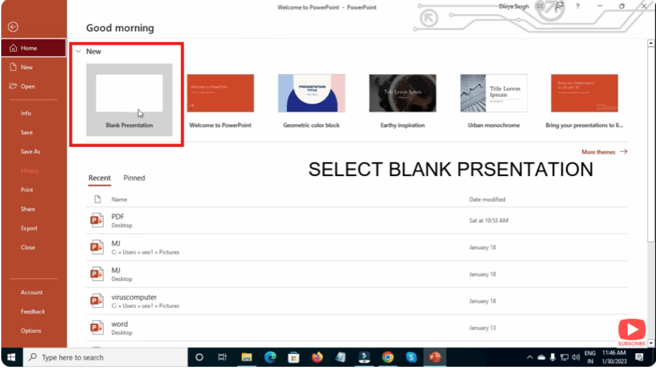
Task: Click the taskbar search box
Action: [x=105, y=357]
